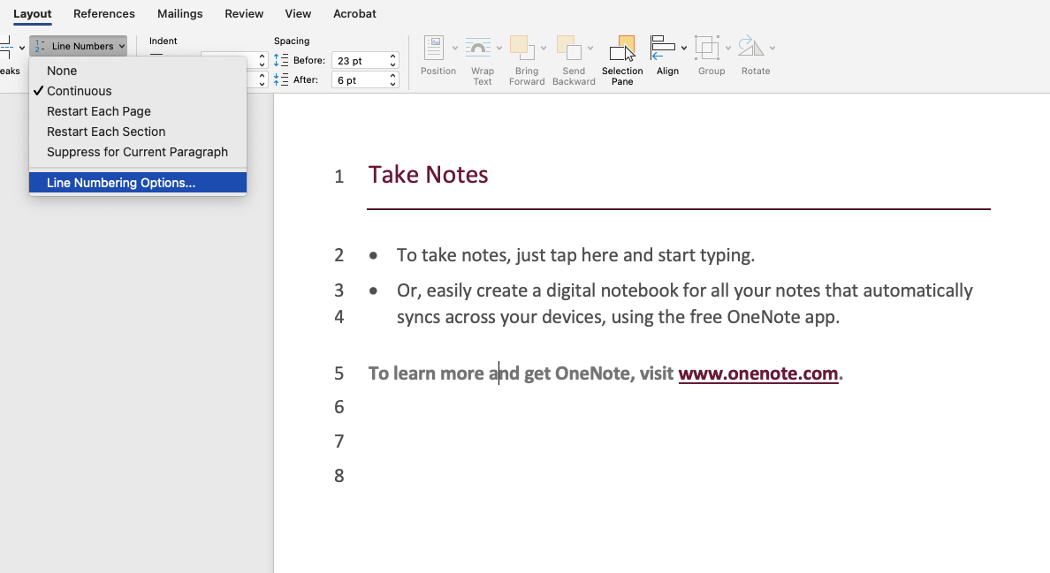Viewport: 1050px width, 573px height.
Task: Switch to the References tab
Action: (104, 13)
